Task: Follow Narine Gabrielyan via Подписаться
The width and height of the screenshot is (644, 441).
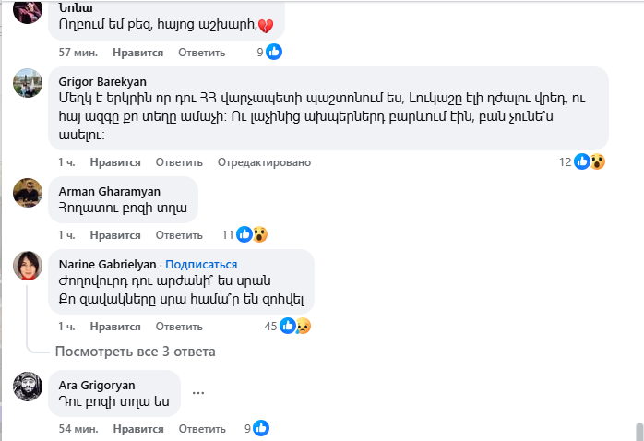Action: pyautogui.click(x=199, y=265)
